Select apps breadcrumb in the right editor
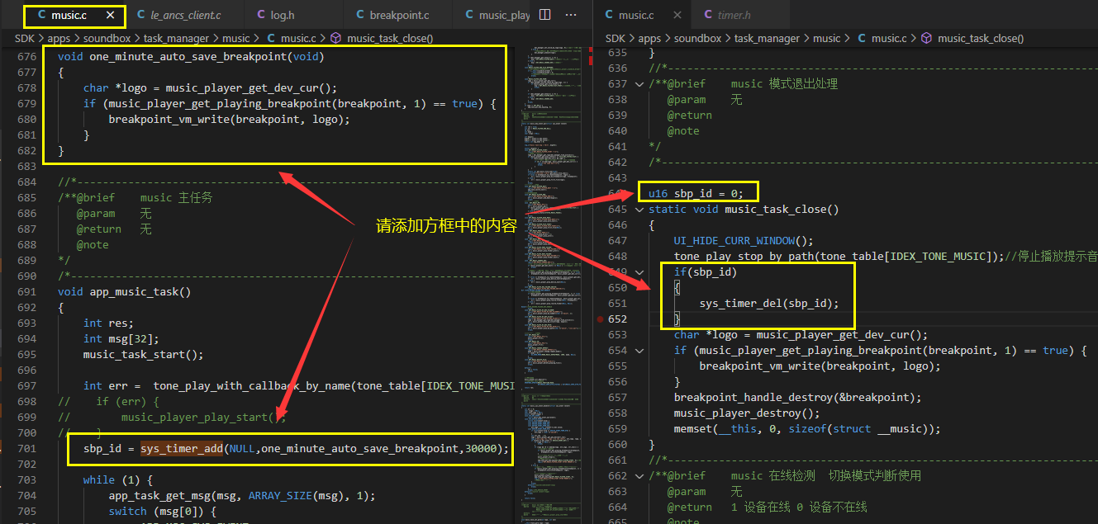Image resolution: width=1098 pixels, height=524 pixels. 649,38
